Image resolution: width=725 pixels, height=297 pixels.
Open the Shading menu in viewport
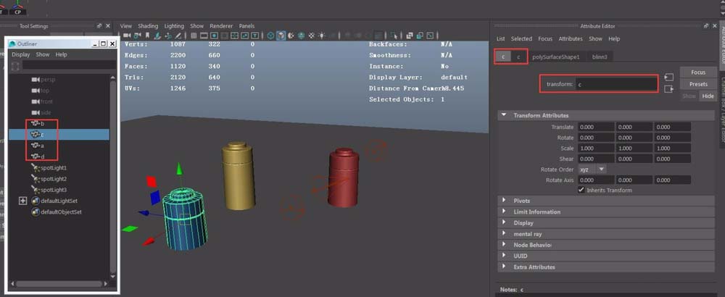tap(148, 25)
